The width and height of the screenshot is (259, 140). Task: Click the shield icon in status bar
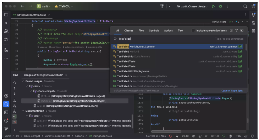(x=252, y=136)
